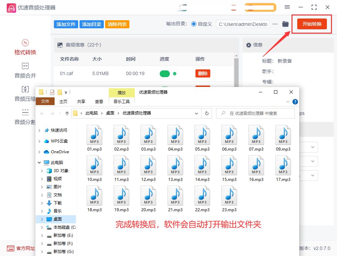Screen dimensions: 337x256
Task: Open the 播放 tab under 音乐工具
Action: coord(122,92)
